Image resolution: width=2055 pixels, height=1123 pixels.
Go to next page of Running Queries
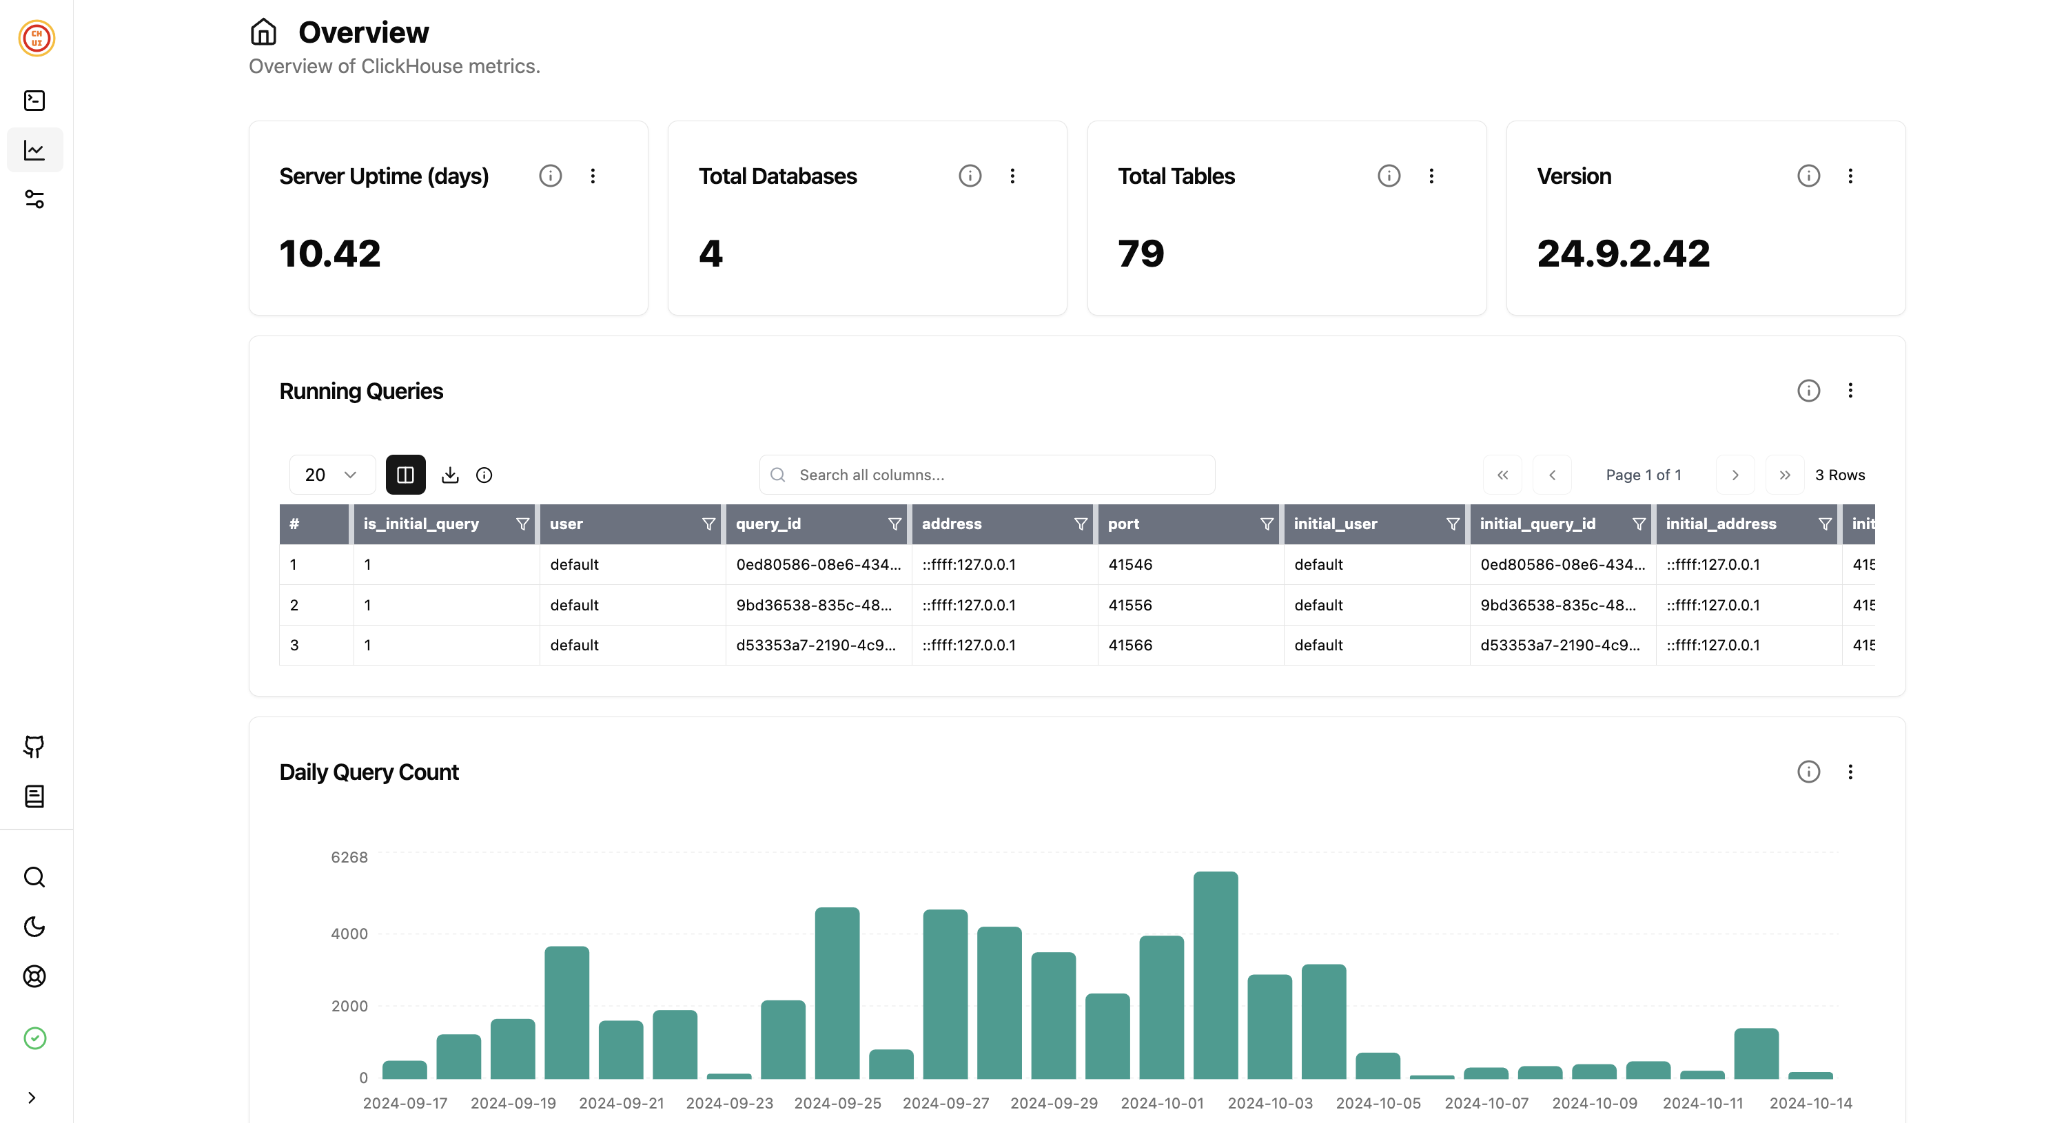[x=1735, y=475]
